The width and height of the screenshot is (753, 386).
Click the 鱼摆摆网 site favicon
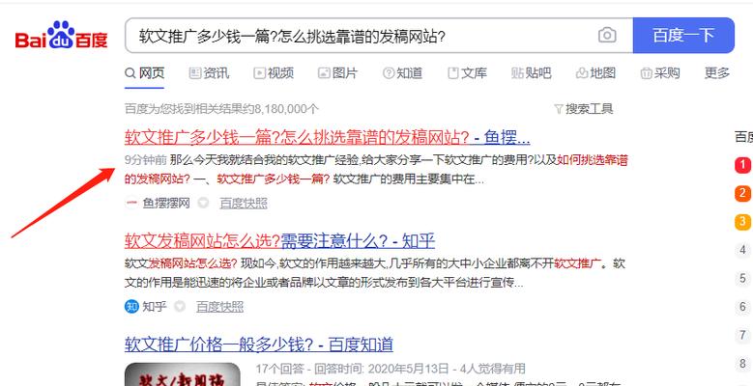pos(131,203)
